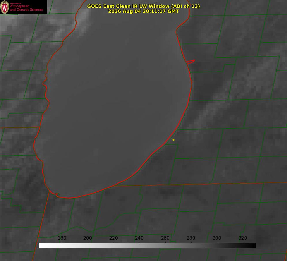Image resolution: width=287 pixels, height=261 pixels.
Task: Click the 280 colorbar tick label
Action: [x=191, y=238]
